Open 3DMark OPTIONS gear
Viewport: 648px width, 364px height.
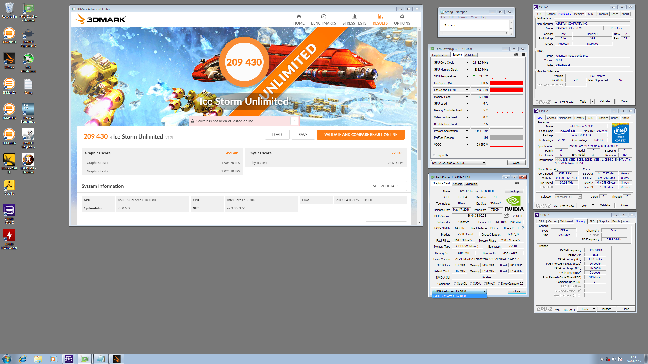click(402, 20)
